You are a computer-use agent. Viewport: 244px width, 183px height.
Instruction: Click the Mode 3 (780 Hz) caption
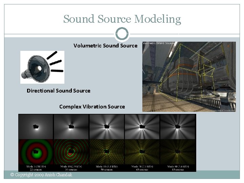point(36,166)
